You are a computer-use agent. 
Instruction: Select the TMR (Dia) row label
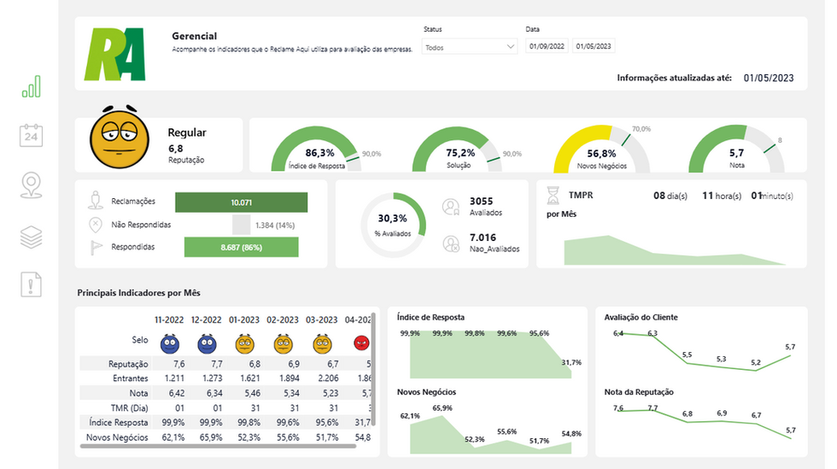point(129,407)
